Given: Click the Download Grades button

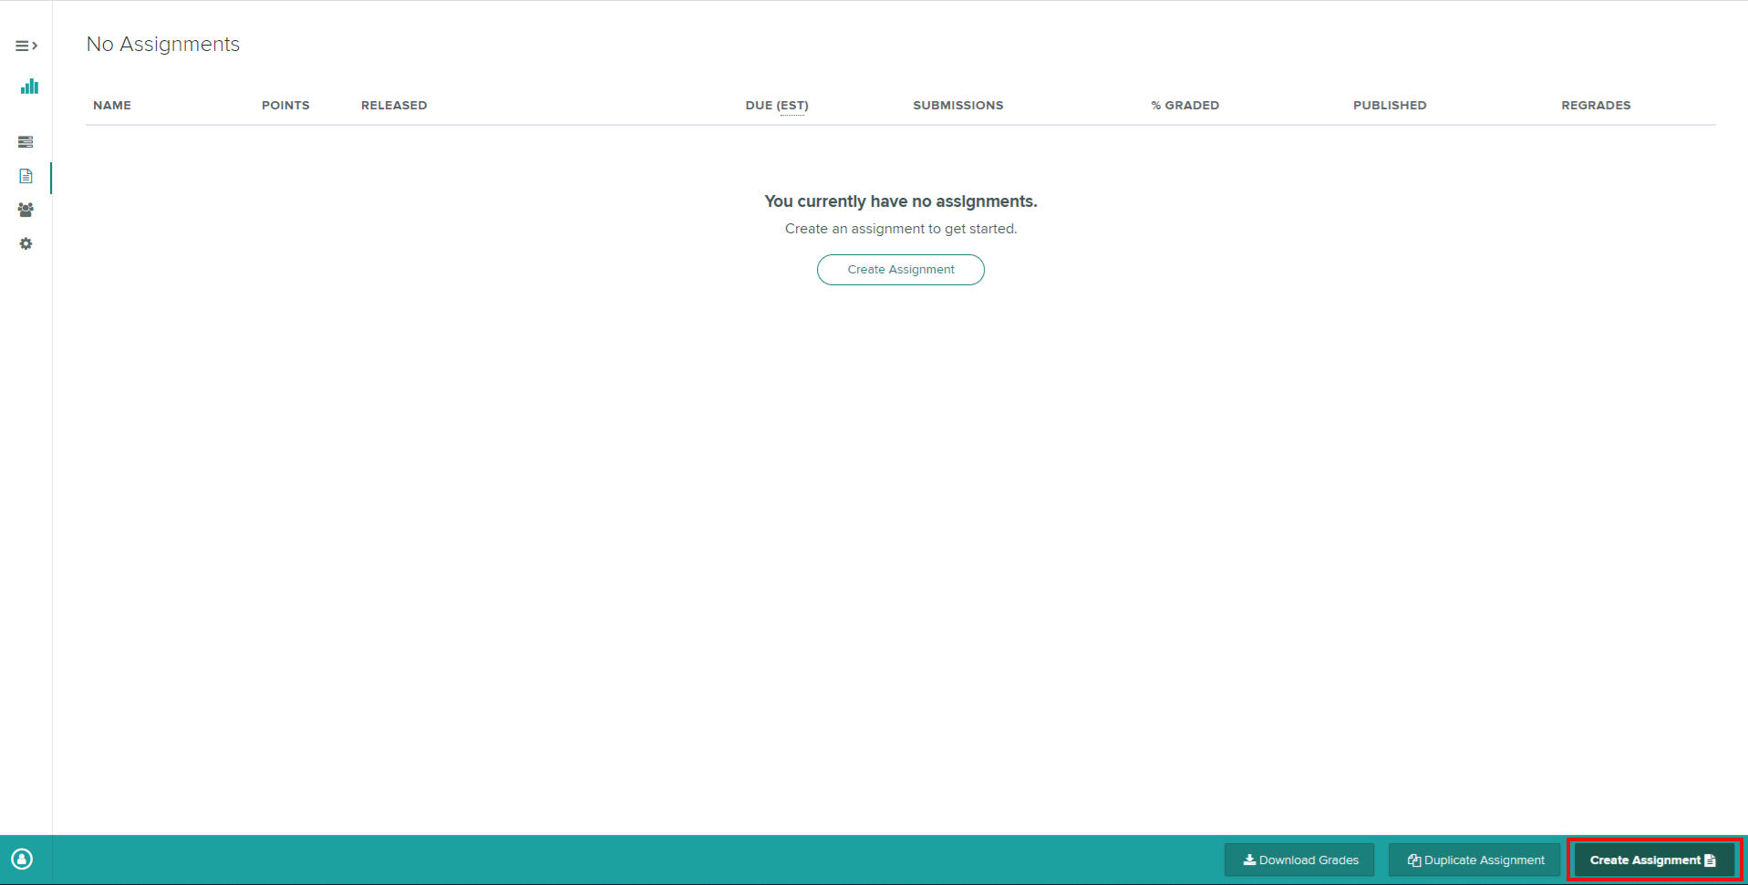Looking at the screenshot, I should tap(1299, 860).
